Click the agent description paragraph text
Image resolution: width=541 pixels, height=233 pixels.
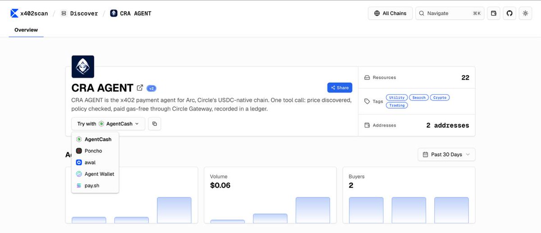(211, 105)
